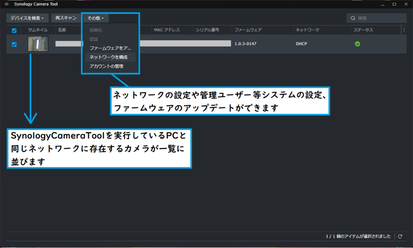Open the hamburger menu beside Synology Camera Tool
The height and width of the screenshot is (248, 413).
6,4
